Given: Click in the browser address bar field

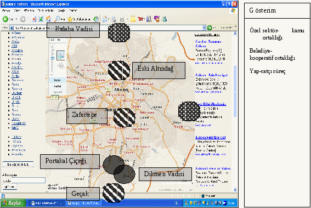Looking at the screenshot, I should tap(108, 27).
